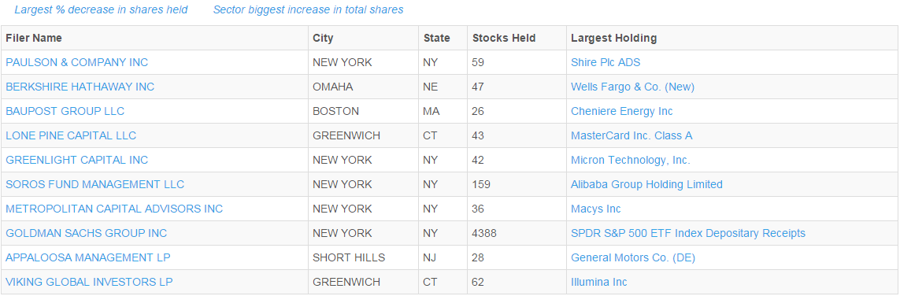
Task: Open SPDR S&P 500 ETF holding link
Action: pyautogui.click(x=688, y=234)
